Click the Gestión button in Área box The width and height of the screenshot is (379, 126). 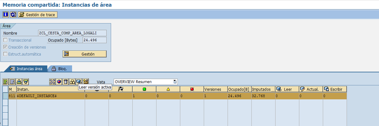point(84,54)
